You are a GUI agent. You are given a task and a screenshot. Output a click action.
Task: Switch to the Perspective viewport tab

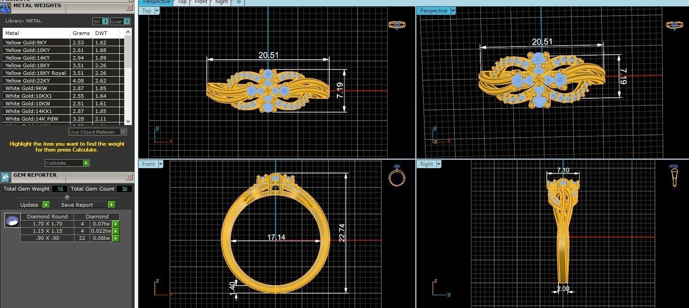click(x=156, y=2)
